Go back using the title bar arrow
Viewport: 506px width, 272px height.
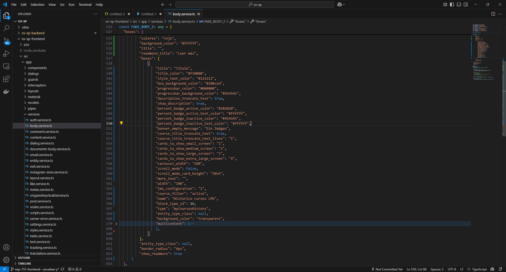[x=163, y=4]
